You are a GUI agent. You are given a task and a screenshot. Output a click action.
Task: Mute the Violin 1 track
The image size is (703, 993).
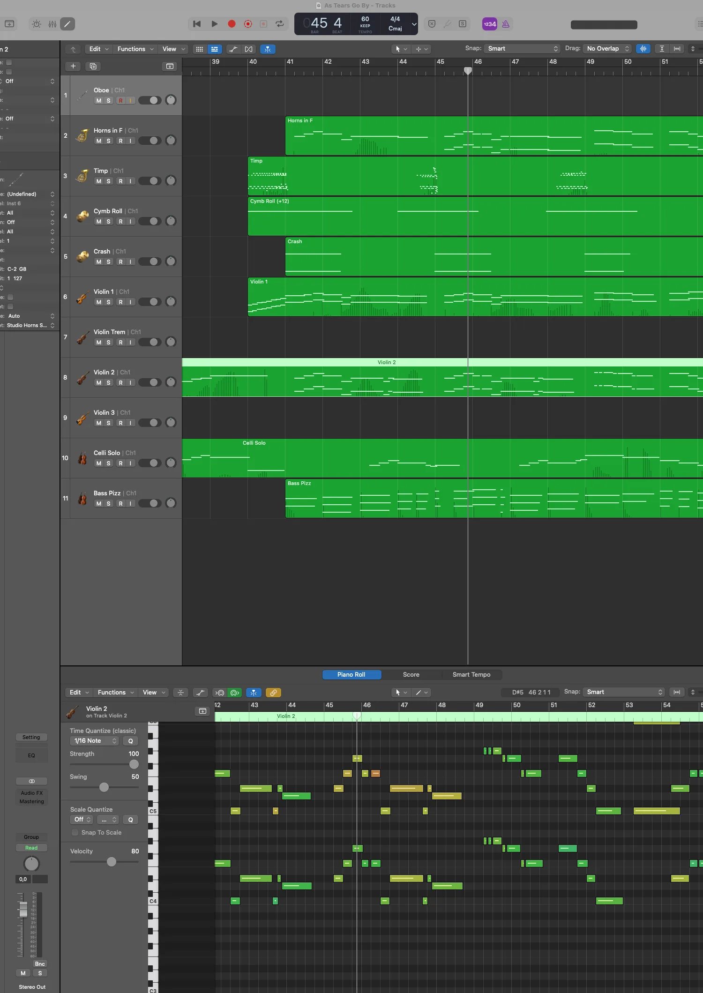pos(99,302)
